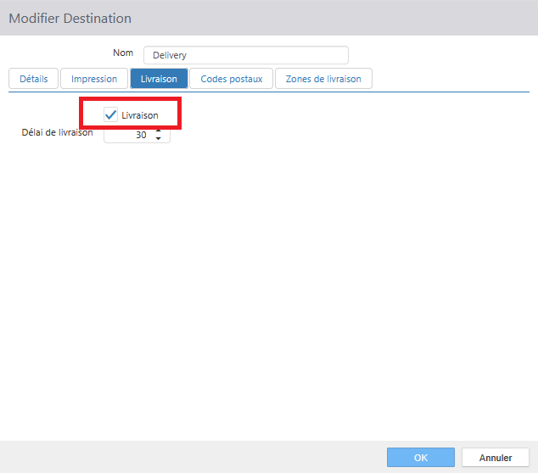Switch to the Détails tab
Image resolution: width=538 pixels, height=473 pixels.
(34, 79)
